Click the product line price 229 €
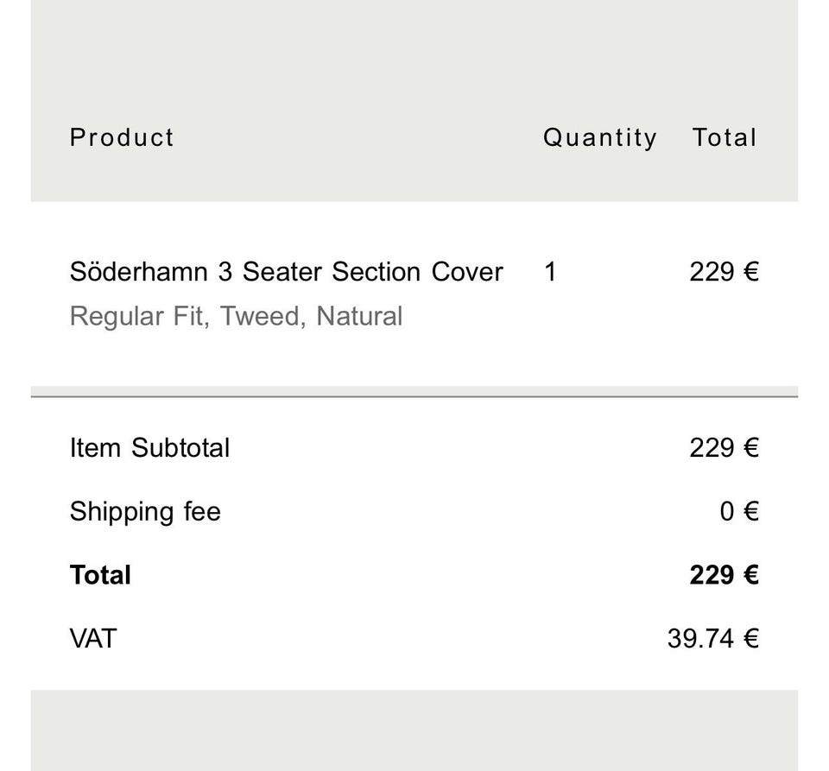The image size is (829, 771). point(725,272)
